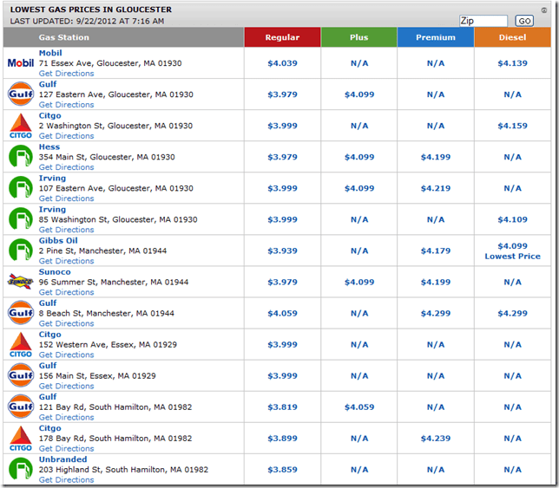Focus the Zip input field

click(x=483, y=21)
